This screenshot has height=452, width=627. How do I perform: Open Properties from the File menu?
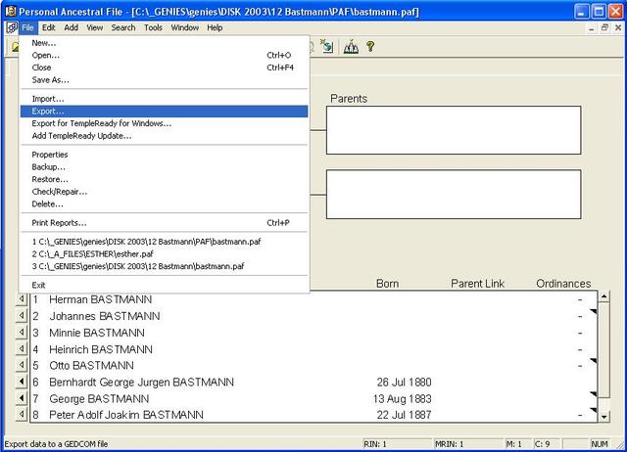point(164,155)
